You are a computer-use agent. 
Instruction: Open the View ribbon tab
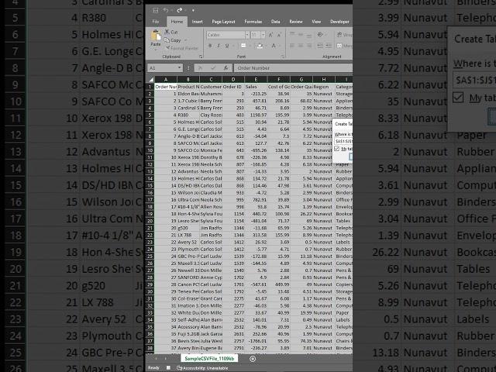click(x=316, y=22)
